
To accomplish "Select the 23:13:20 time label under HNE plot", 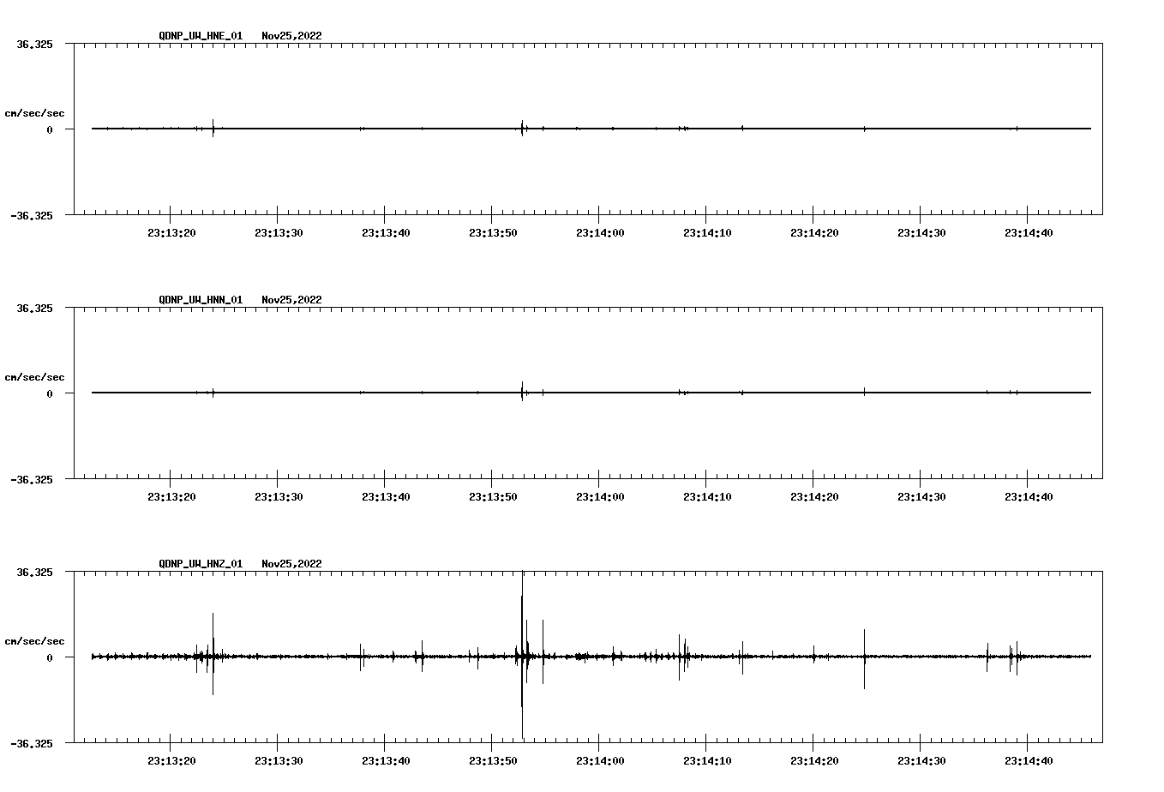I will (x=171, y=232).
